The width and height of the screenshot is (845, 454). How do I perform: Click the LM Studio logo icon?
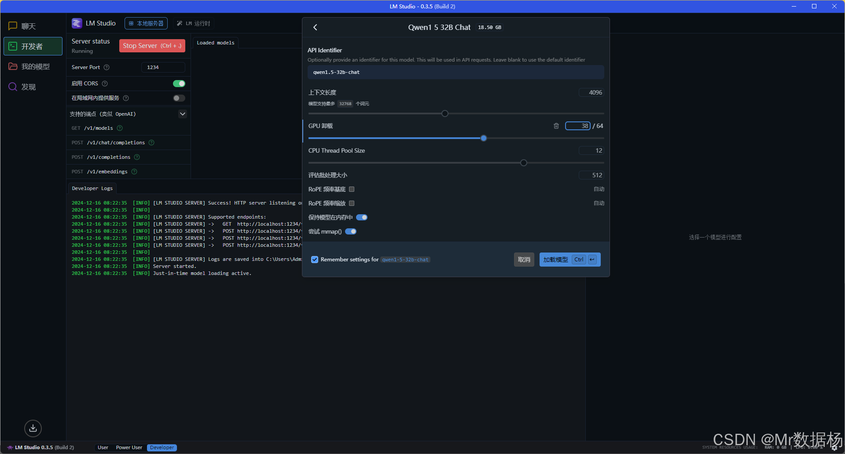point(77,23)
